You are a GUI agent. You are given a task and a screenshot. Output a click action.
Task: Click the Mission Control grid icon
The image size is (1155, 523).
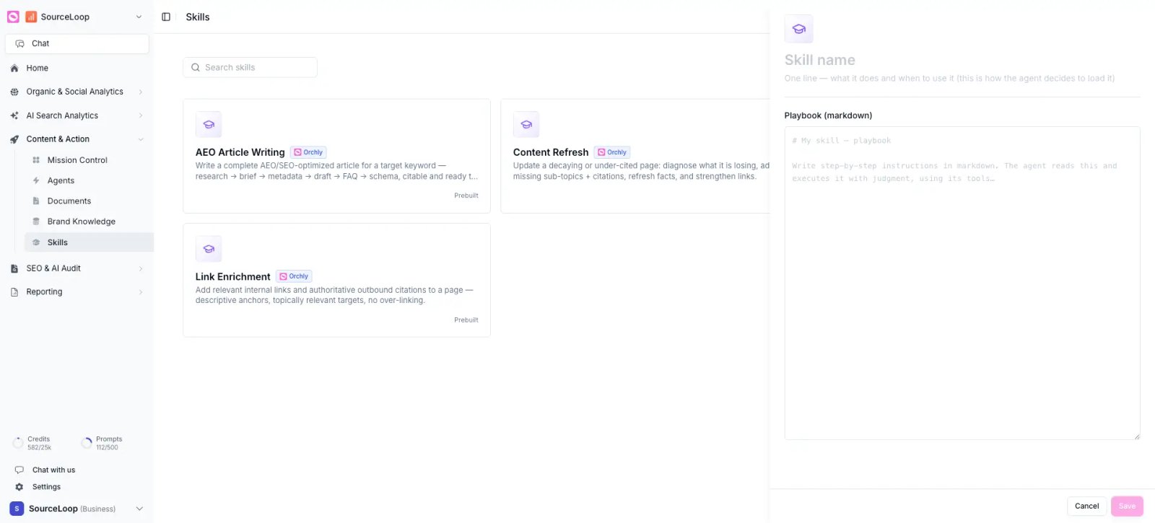(36, 160)
